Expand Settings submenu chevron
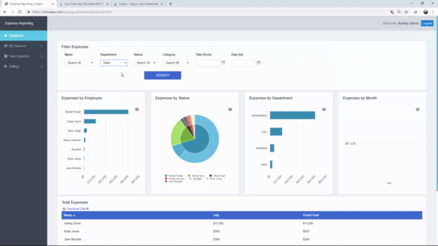438x246 pixels. tap(42, 67)
